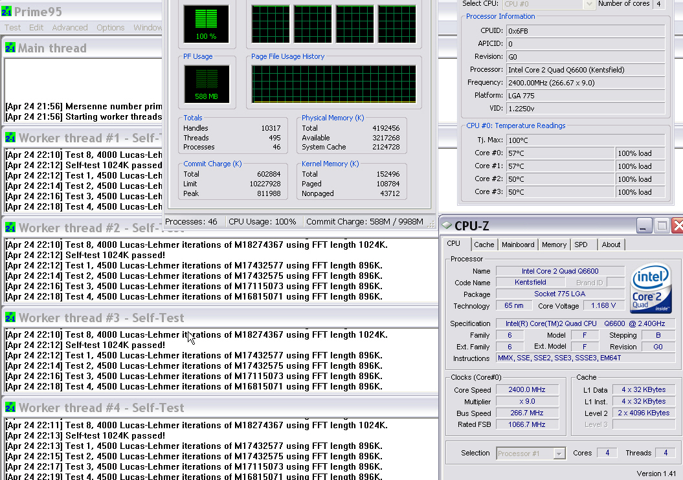Click the Multiplier value x 9.0

point(526,401)
